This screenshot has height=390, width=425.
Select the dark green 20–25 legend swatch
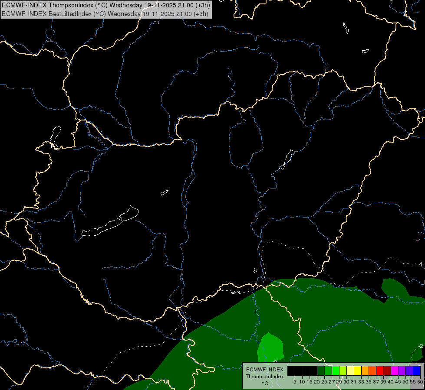tap(321, 371)
